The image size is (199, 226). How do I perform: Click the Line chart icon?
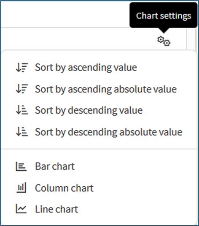[x=21, y=209]
